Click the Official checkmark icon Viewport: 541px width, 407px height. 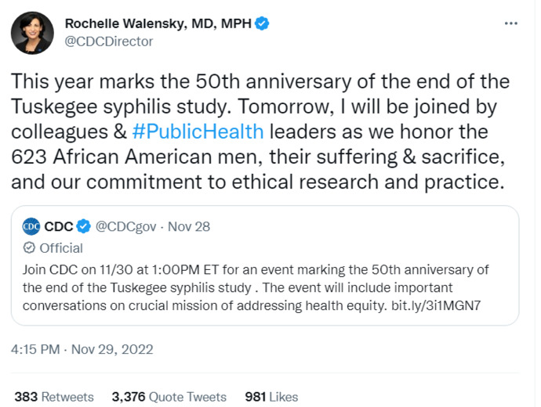click(x=29, y=248)
